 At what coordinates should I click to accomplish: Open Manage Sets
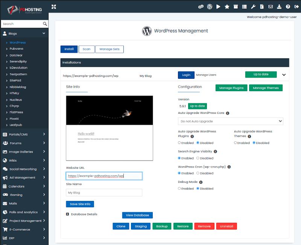pos(109,49)
